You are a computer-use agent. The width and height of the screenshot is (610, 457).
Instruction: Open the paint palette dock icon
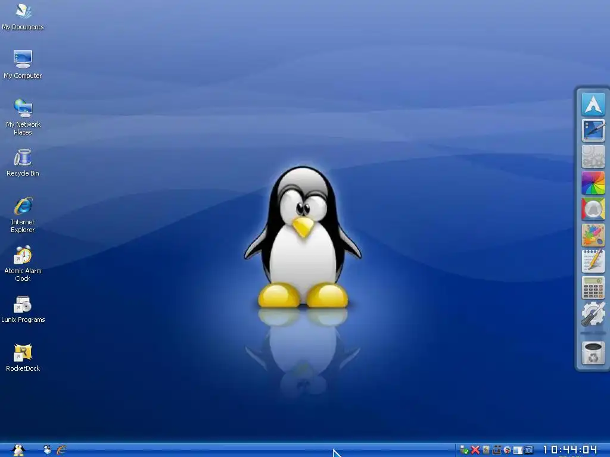point(593,235)
